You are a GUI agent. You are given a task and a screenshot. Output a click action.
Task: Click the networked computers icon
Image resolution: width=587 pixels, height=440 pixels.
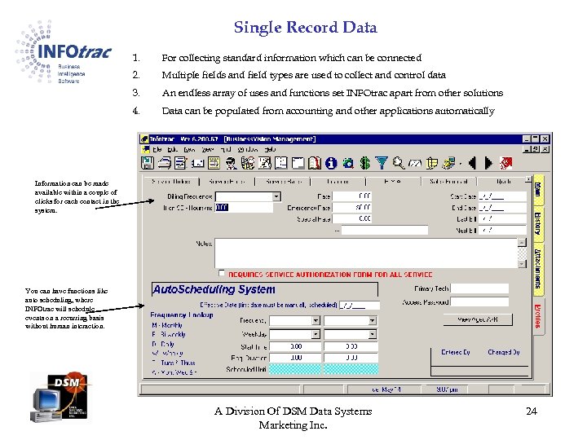point(448,163)
